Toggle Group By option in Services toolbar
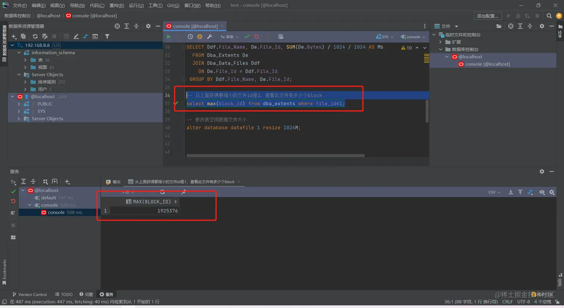The width and height of the screenshot is (564, 308). click(46, 182)
